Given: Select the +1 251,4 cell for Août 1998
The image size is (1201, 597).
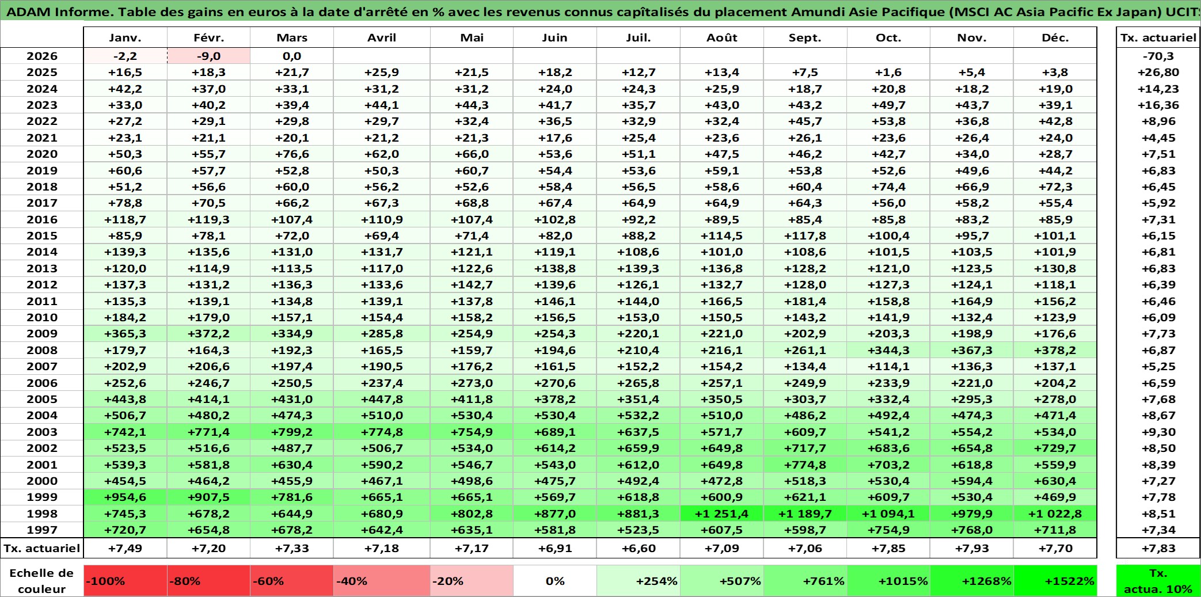Looking at the screenshot, I should pyautogui.click(x=722, y=514).
